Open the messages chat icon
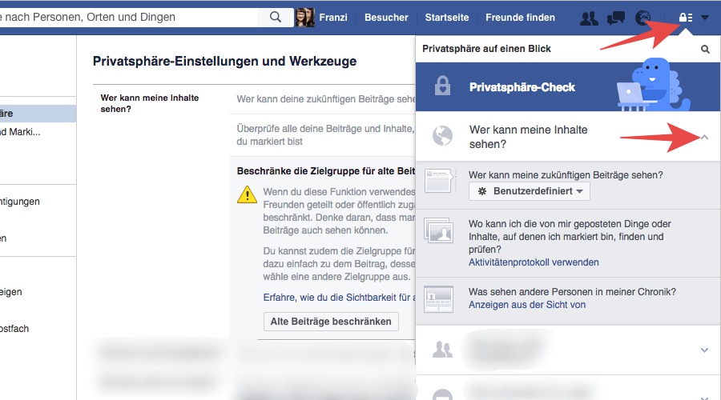Image resolution: width=721 pixels, height=400 pixels. [616, 18]
